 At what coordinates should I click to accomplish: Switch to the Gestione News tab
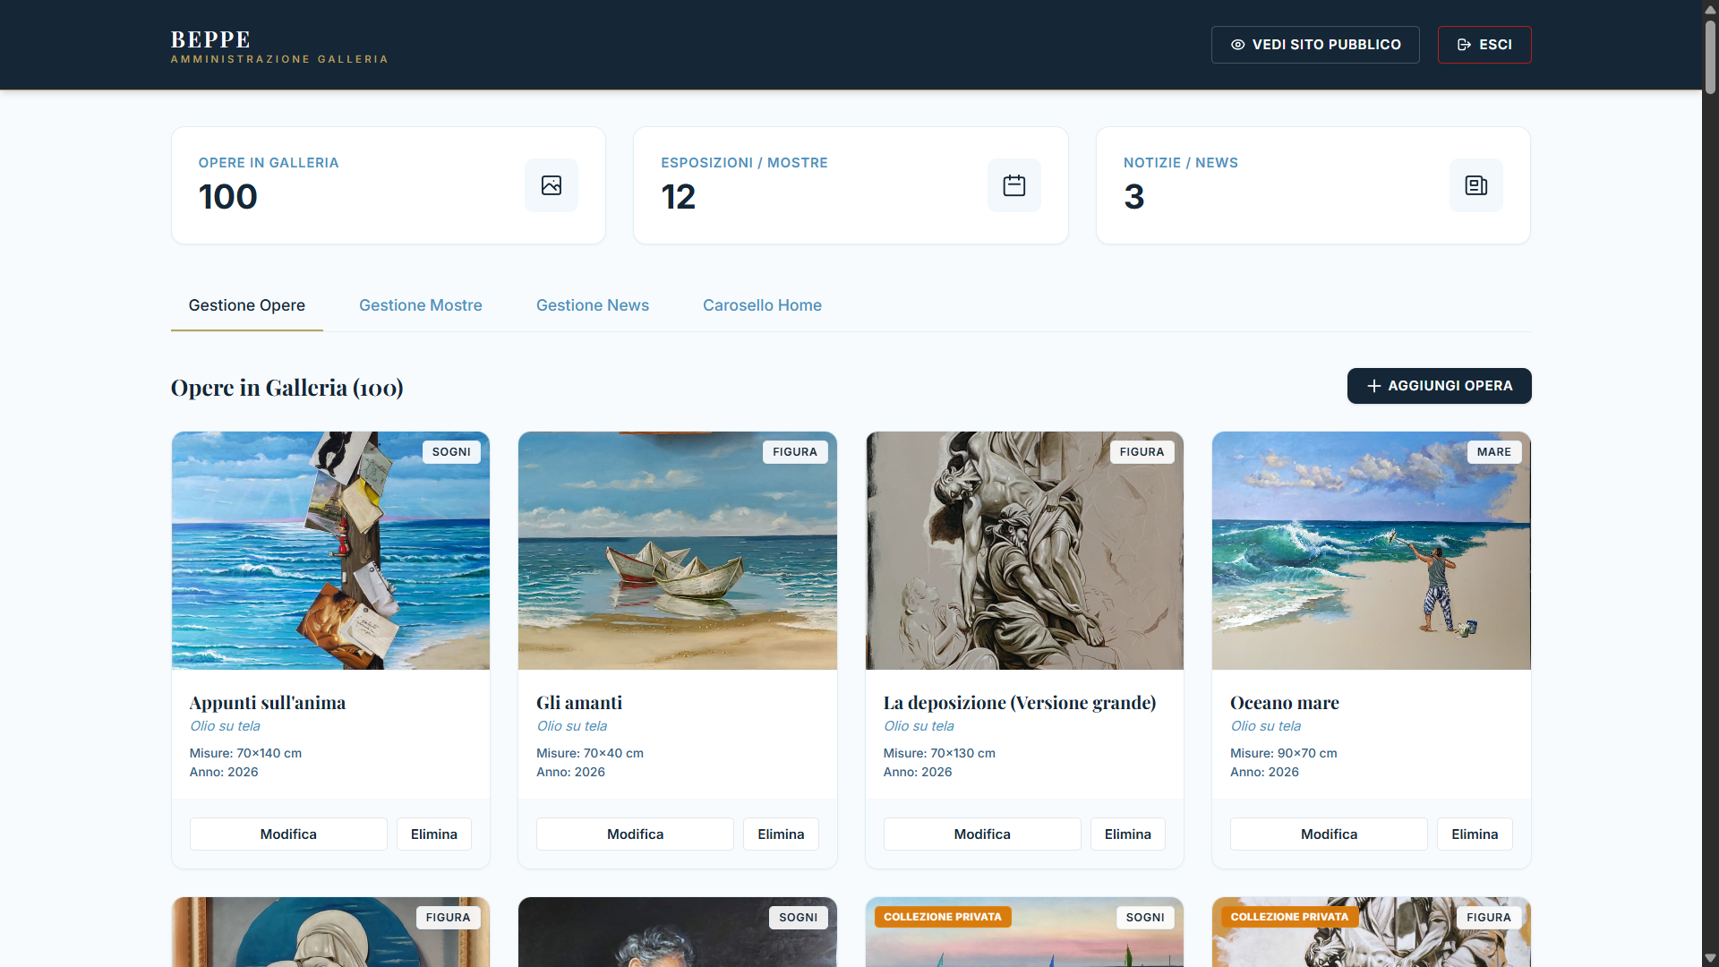point(593,305)
